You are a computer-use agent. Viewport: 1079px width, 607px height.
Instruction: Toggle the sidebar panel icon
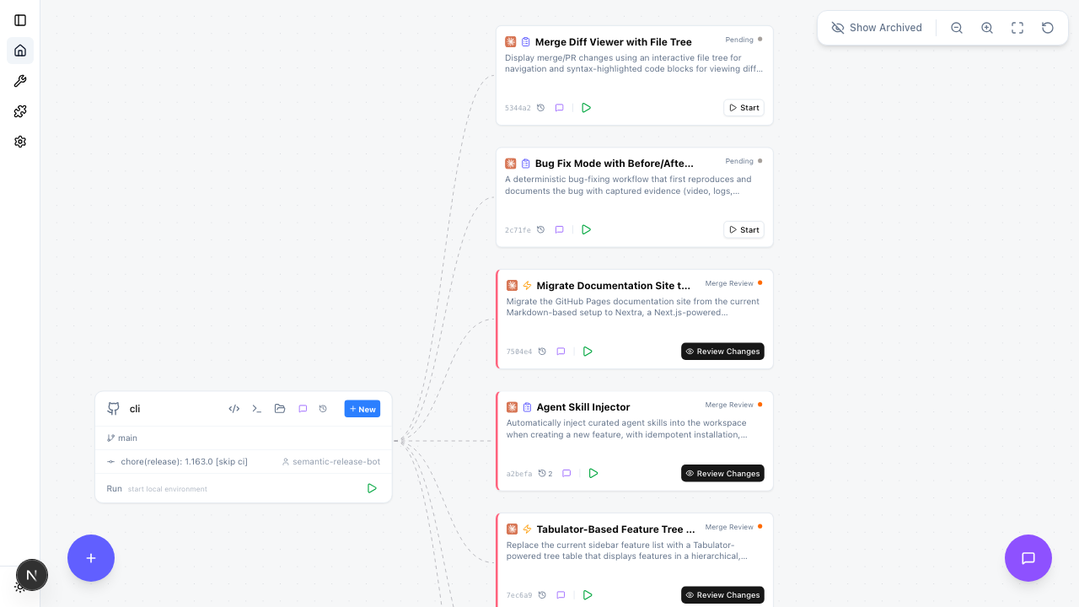point(20,20)
